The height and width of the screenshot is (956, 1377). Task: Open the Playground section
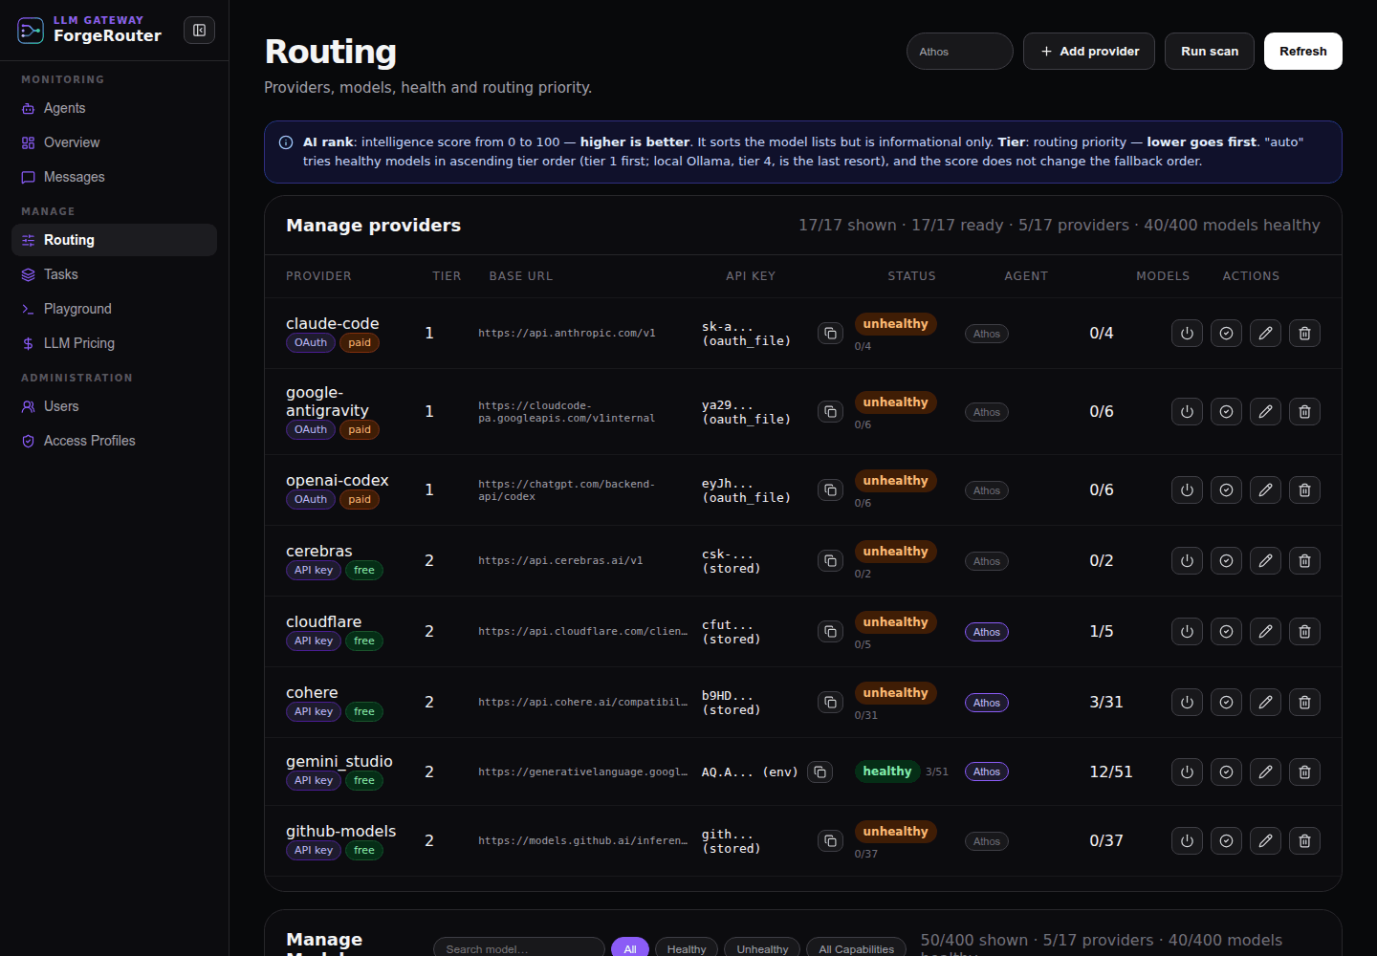pos(114,309)
